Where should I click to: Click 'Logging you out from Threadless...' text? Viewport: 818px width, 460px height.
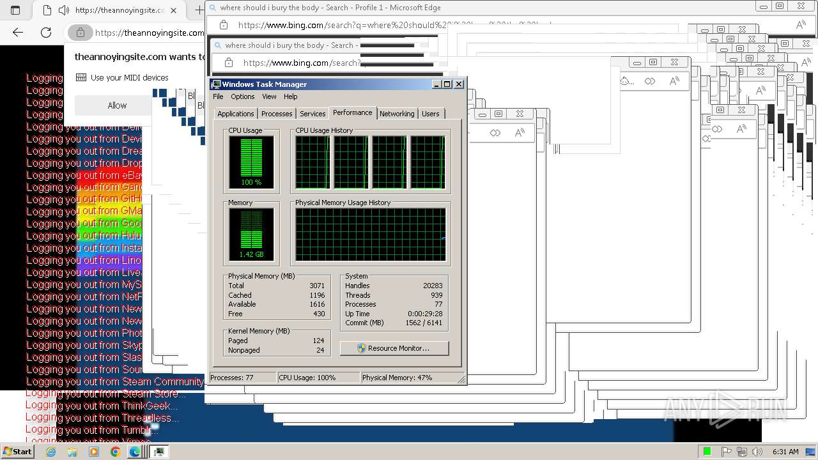tap(102, 418)
